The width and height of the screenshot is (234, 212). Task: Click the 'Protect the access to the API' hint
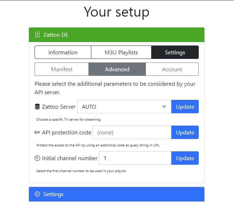[x=98, y=145]
